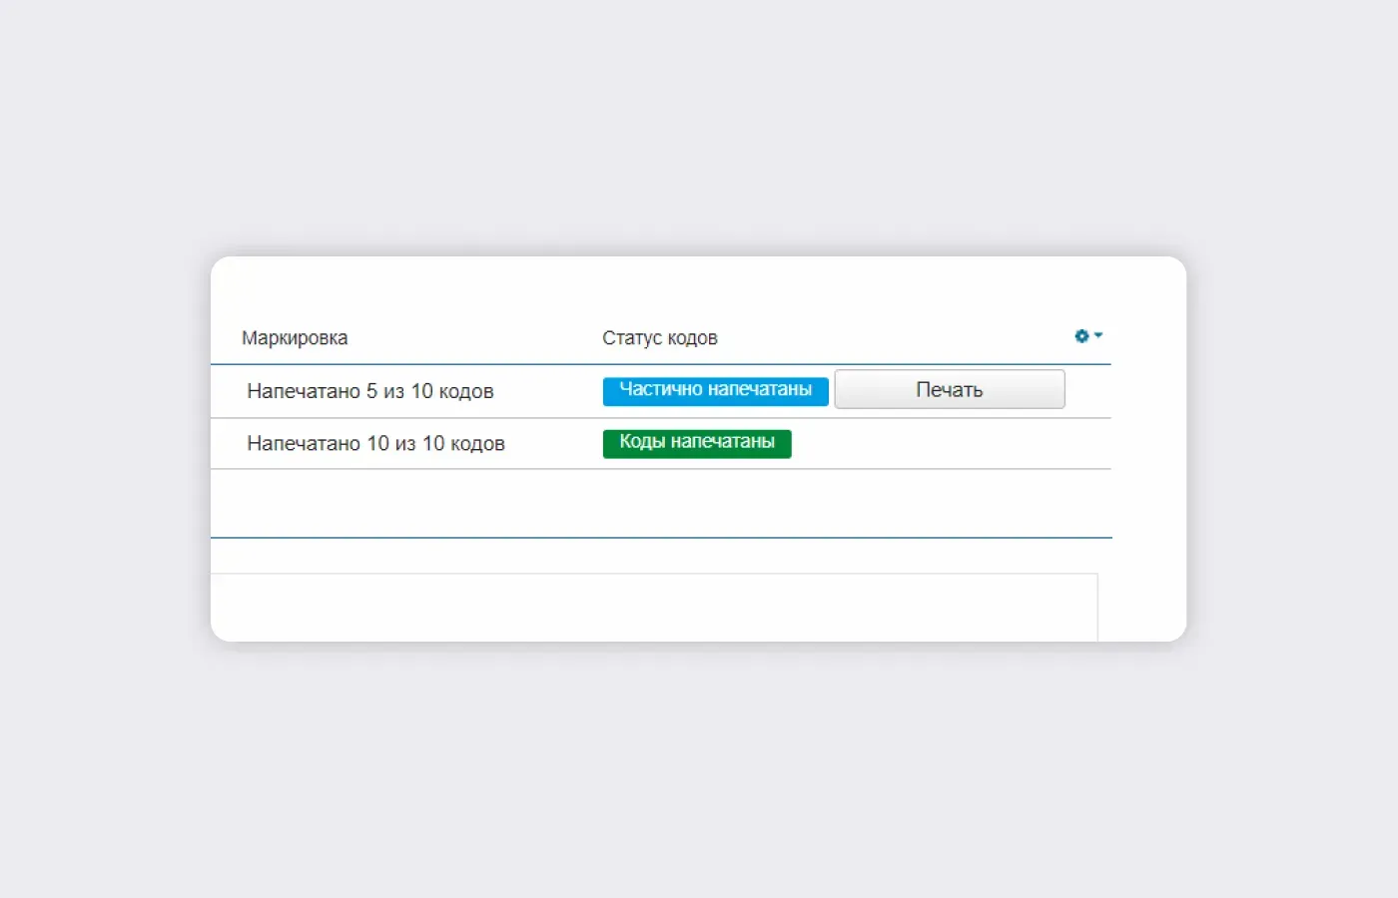1398x898 pixels.
Task: Click the green Коды напечатаны status badge
Action: [x=697, y=443]
